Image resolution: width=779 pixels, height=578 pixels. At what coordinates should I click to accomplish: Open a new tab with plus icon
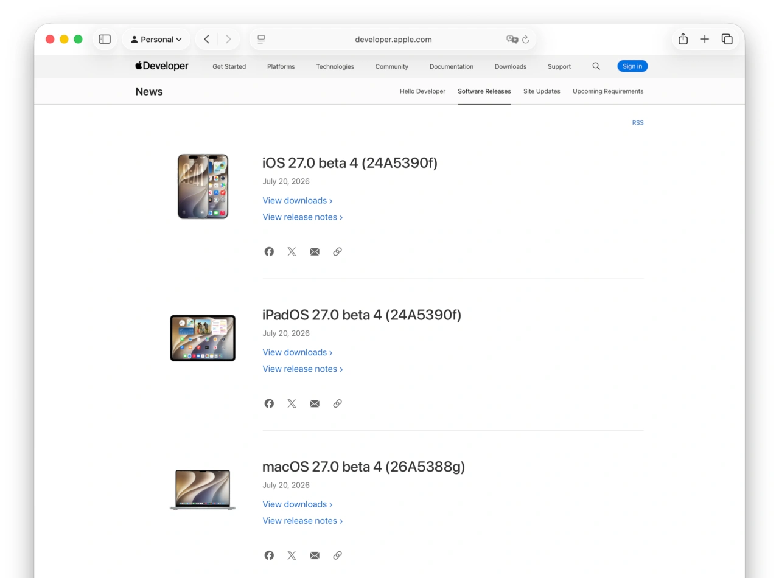click(705, 39)
